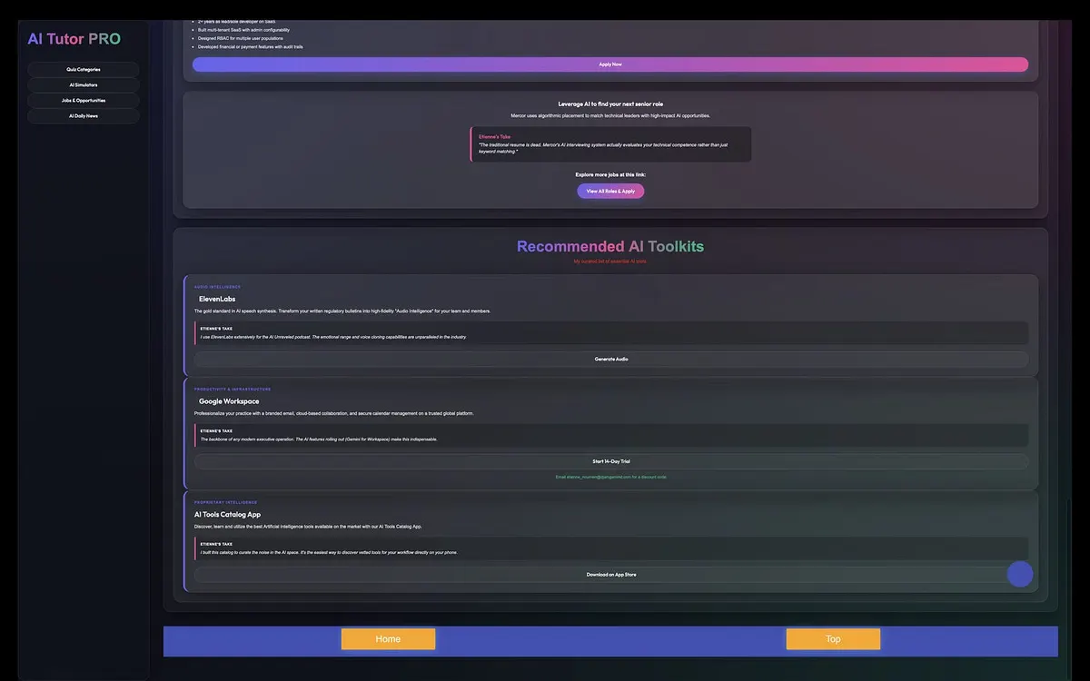Go to Jobs & Opportunities section
This screenshot has height=681, width=1090.
point(84,100)
